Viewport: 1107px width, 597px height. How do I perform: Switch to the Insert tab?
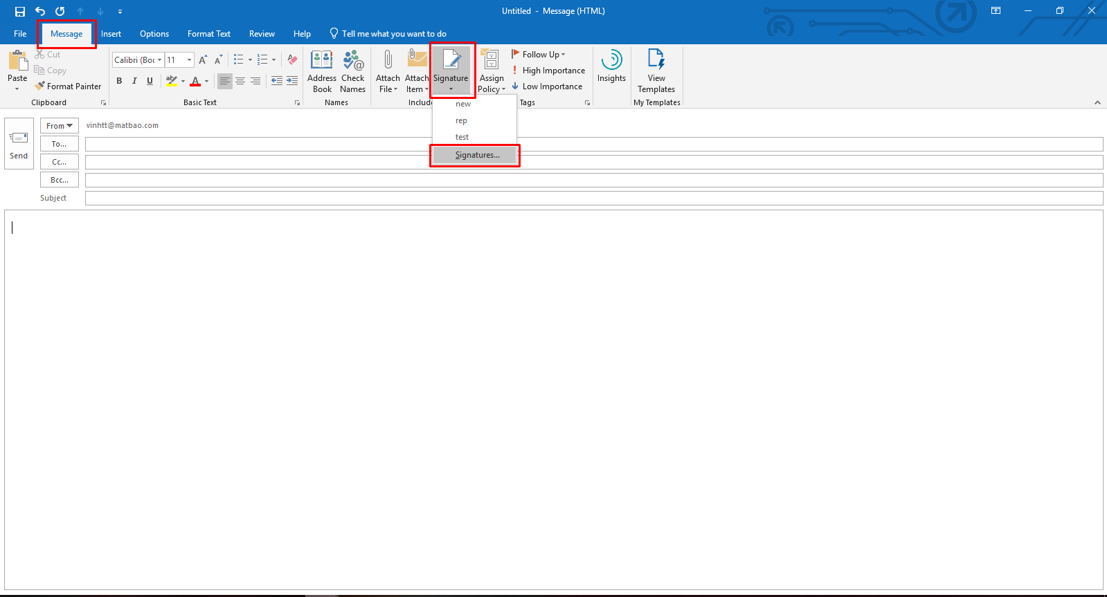pyautogui.click(x=111, y=34)
